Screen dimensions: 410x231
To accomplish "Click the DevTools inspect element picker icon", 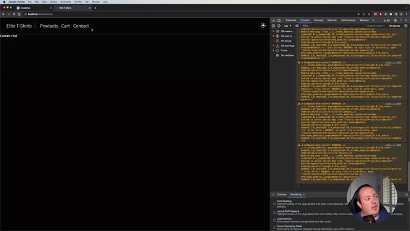I will pos(274,20).
